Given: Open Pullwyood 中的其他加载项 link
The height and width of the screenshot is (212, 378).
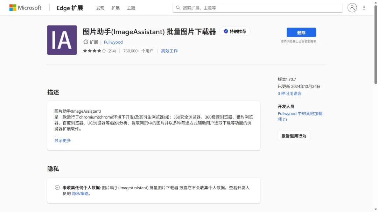Looking at the screenshot, I should [x=300, y=116].
